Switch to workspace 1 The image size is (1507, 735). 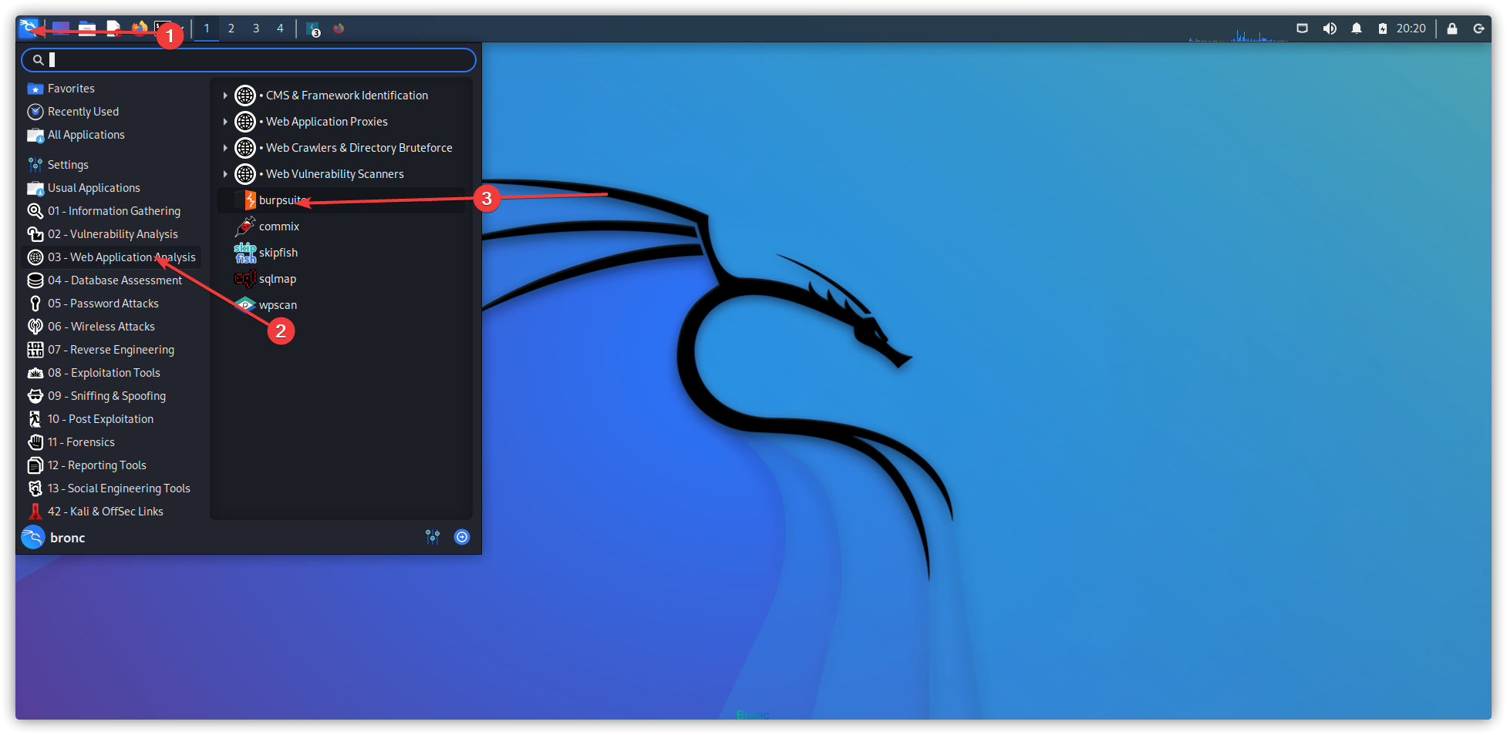(x=207, y=29)
